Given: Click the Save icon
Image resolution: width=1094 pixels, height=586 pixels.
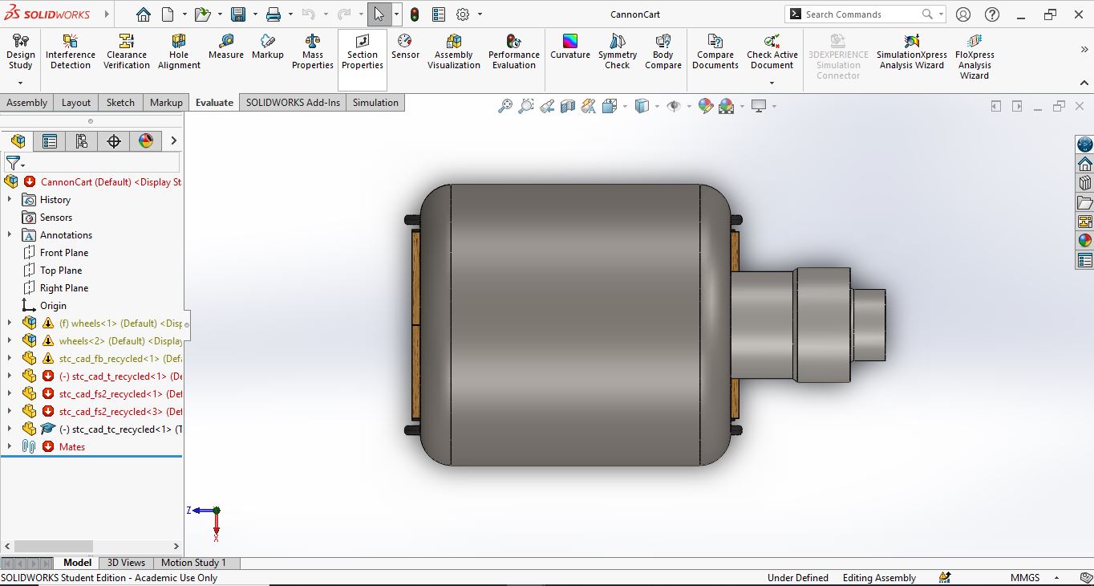Looking at the screenshot, I should [238, 14].
